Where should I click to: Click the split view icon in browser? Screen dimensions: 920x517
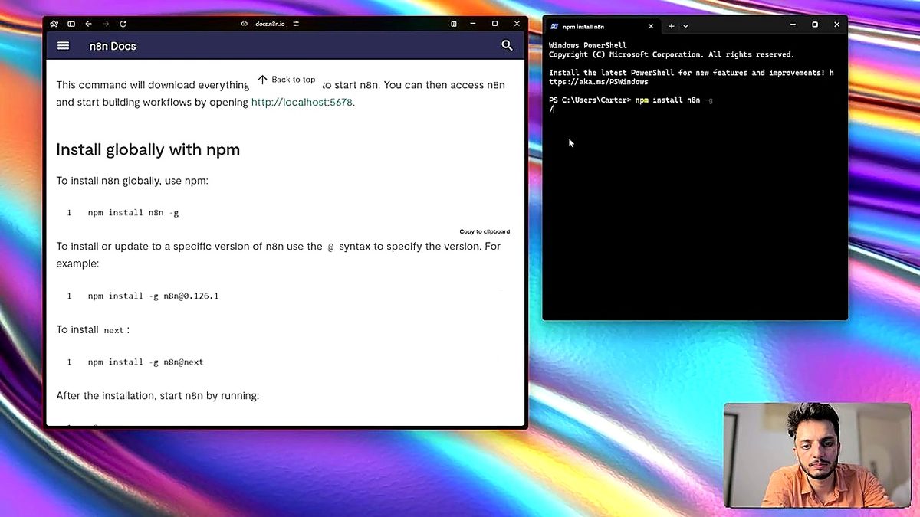click(x=454, y=24)
